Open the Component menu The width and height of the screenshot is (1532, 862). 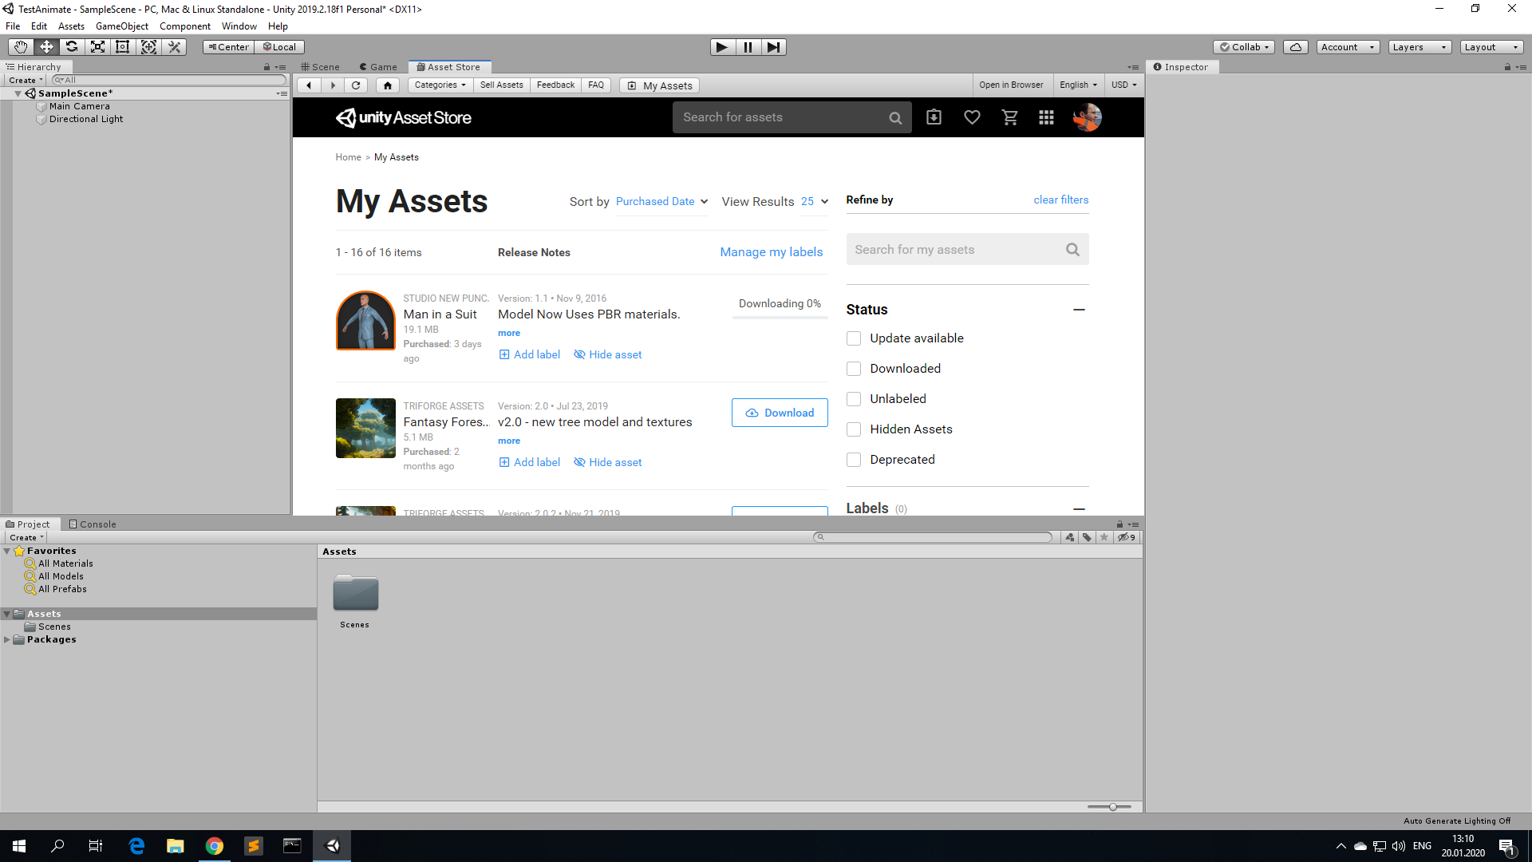[x=185, y=26]
